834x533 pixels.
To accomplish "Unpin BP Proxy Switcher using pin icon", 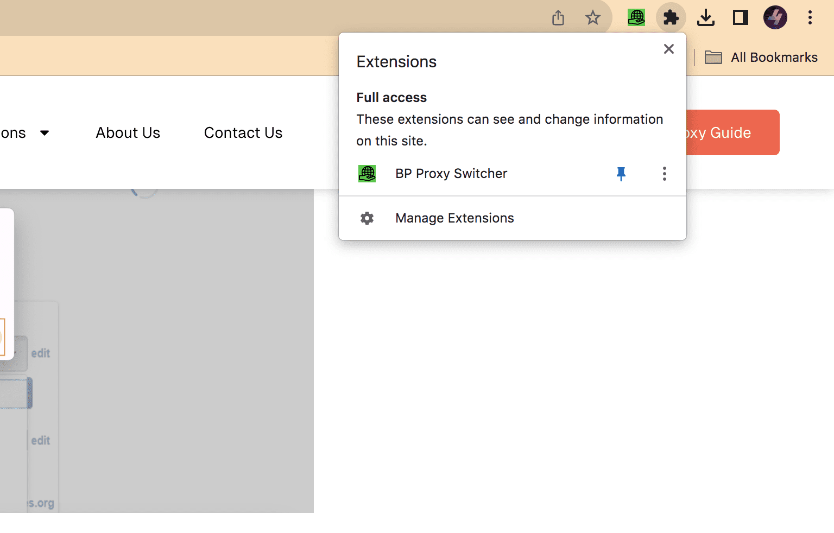I will coord(621,174).
